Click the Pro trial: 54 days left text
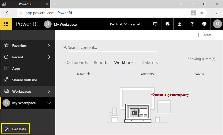The width and height of the screenshot is (223, 135). pyautogui.click(x=126, y=24)
